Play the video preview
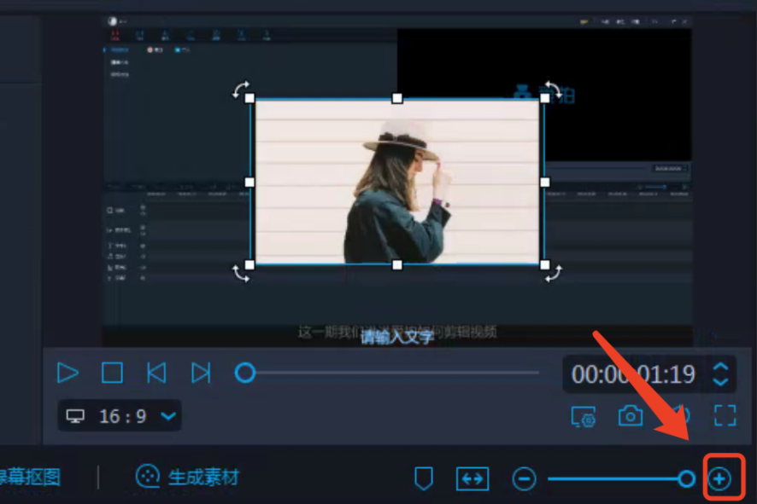The image size is (757, 504). [x=68, y=374]
